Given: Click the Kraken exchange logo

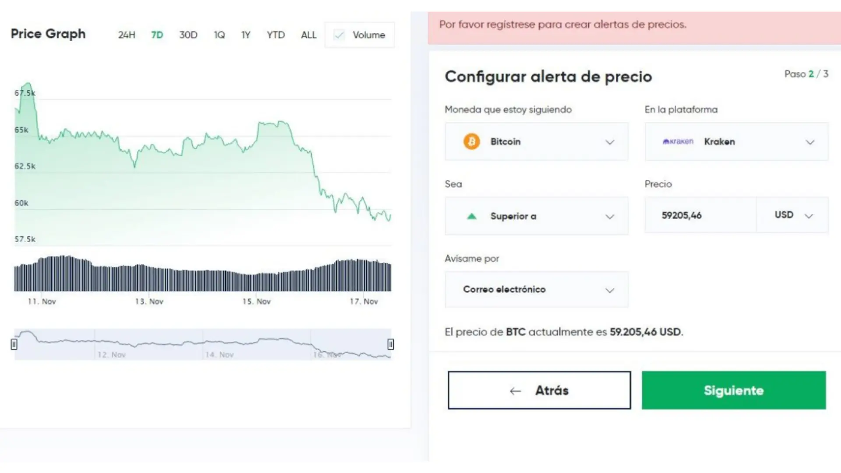Looking at the screenshot, I should pyautogui.click(x=677, y=141).
